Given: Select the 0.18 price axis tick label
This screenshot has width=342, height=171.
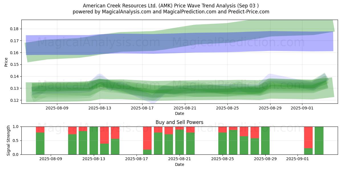Looking at the screenshot, I should (14, 29).
